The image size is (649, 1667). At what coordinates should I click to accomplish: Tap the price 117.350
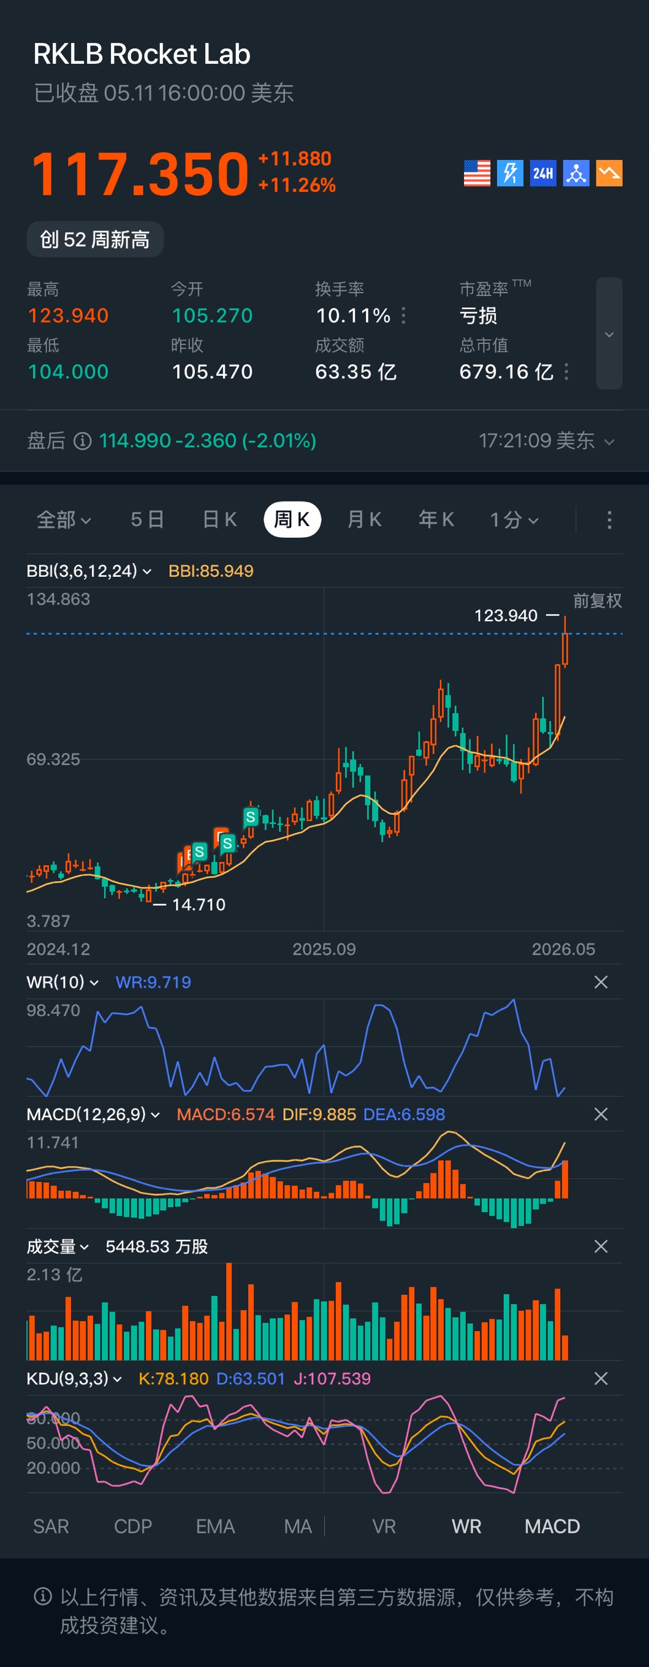(x=140, y=174)
